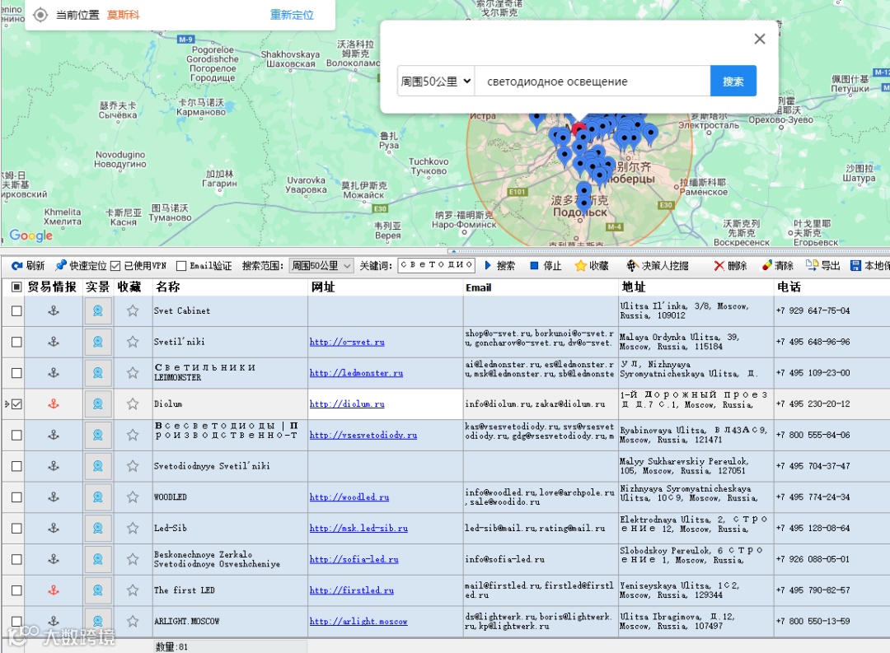
Task: Star the LEDMONSTER row as favorite
Action: 132,373
